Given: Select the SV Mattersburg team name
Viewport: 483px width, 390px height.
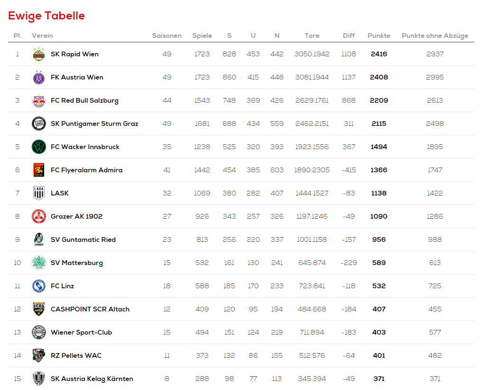Looking at the screenshot, I should (77, 263).
